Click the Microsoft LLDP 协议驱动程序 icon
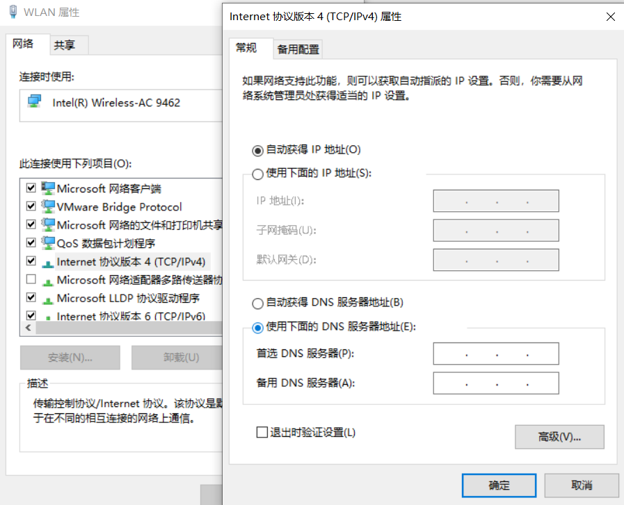 click(47, 298)
